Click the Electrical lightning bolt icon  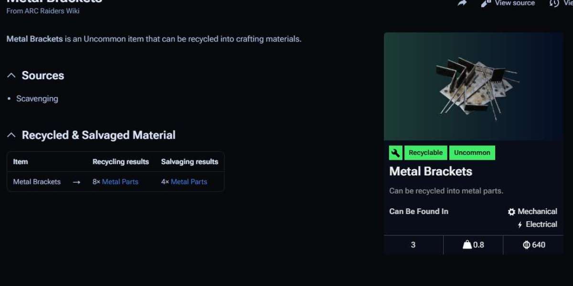coord(520,225)
